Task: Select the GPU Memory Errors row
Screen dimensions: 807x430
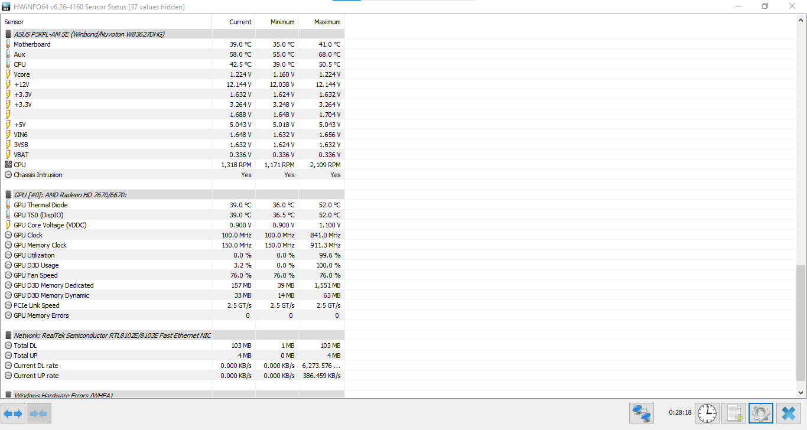Action: tap(173, 315)
